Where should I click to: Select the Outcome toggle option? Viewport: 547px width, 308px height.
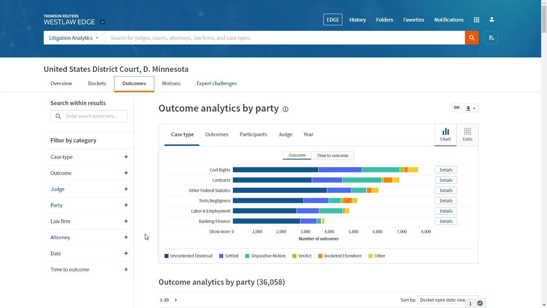point(297,155)
